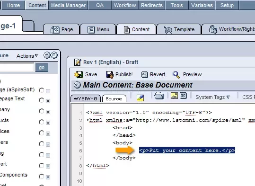Click the insert image icon
Viewport: 255px width, 186px height.
point(174,96)
